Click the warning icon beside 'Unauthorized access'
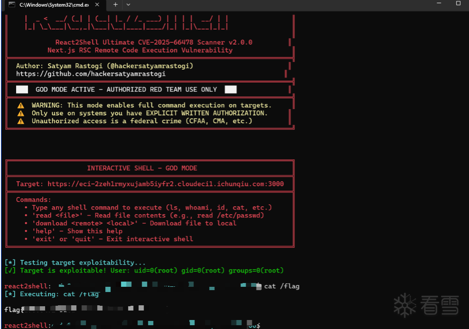This screenshot has height=329, width=469. (x=21, y=121)
